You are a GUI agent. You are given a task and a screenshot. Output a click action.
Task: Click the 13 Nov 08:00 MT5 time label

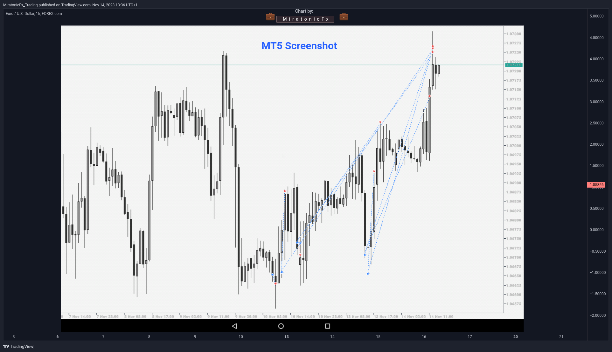[358, 316]
